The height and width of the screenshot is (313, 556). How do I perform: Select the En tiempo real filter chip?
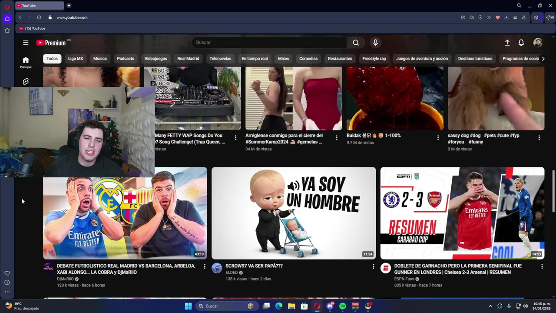point(255,59)
